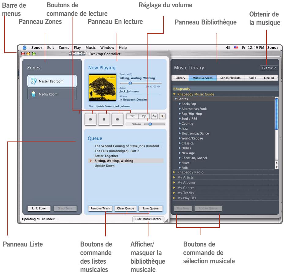The width and height of the screenshot is (284, 275).
Task: Switch to the Radio tab
Action: click(252, 78)
